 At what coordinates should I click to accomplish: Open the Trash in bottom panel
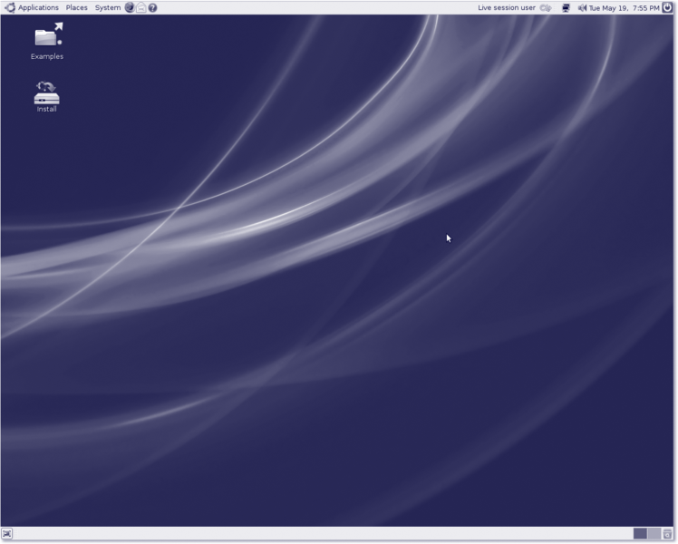668,534
